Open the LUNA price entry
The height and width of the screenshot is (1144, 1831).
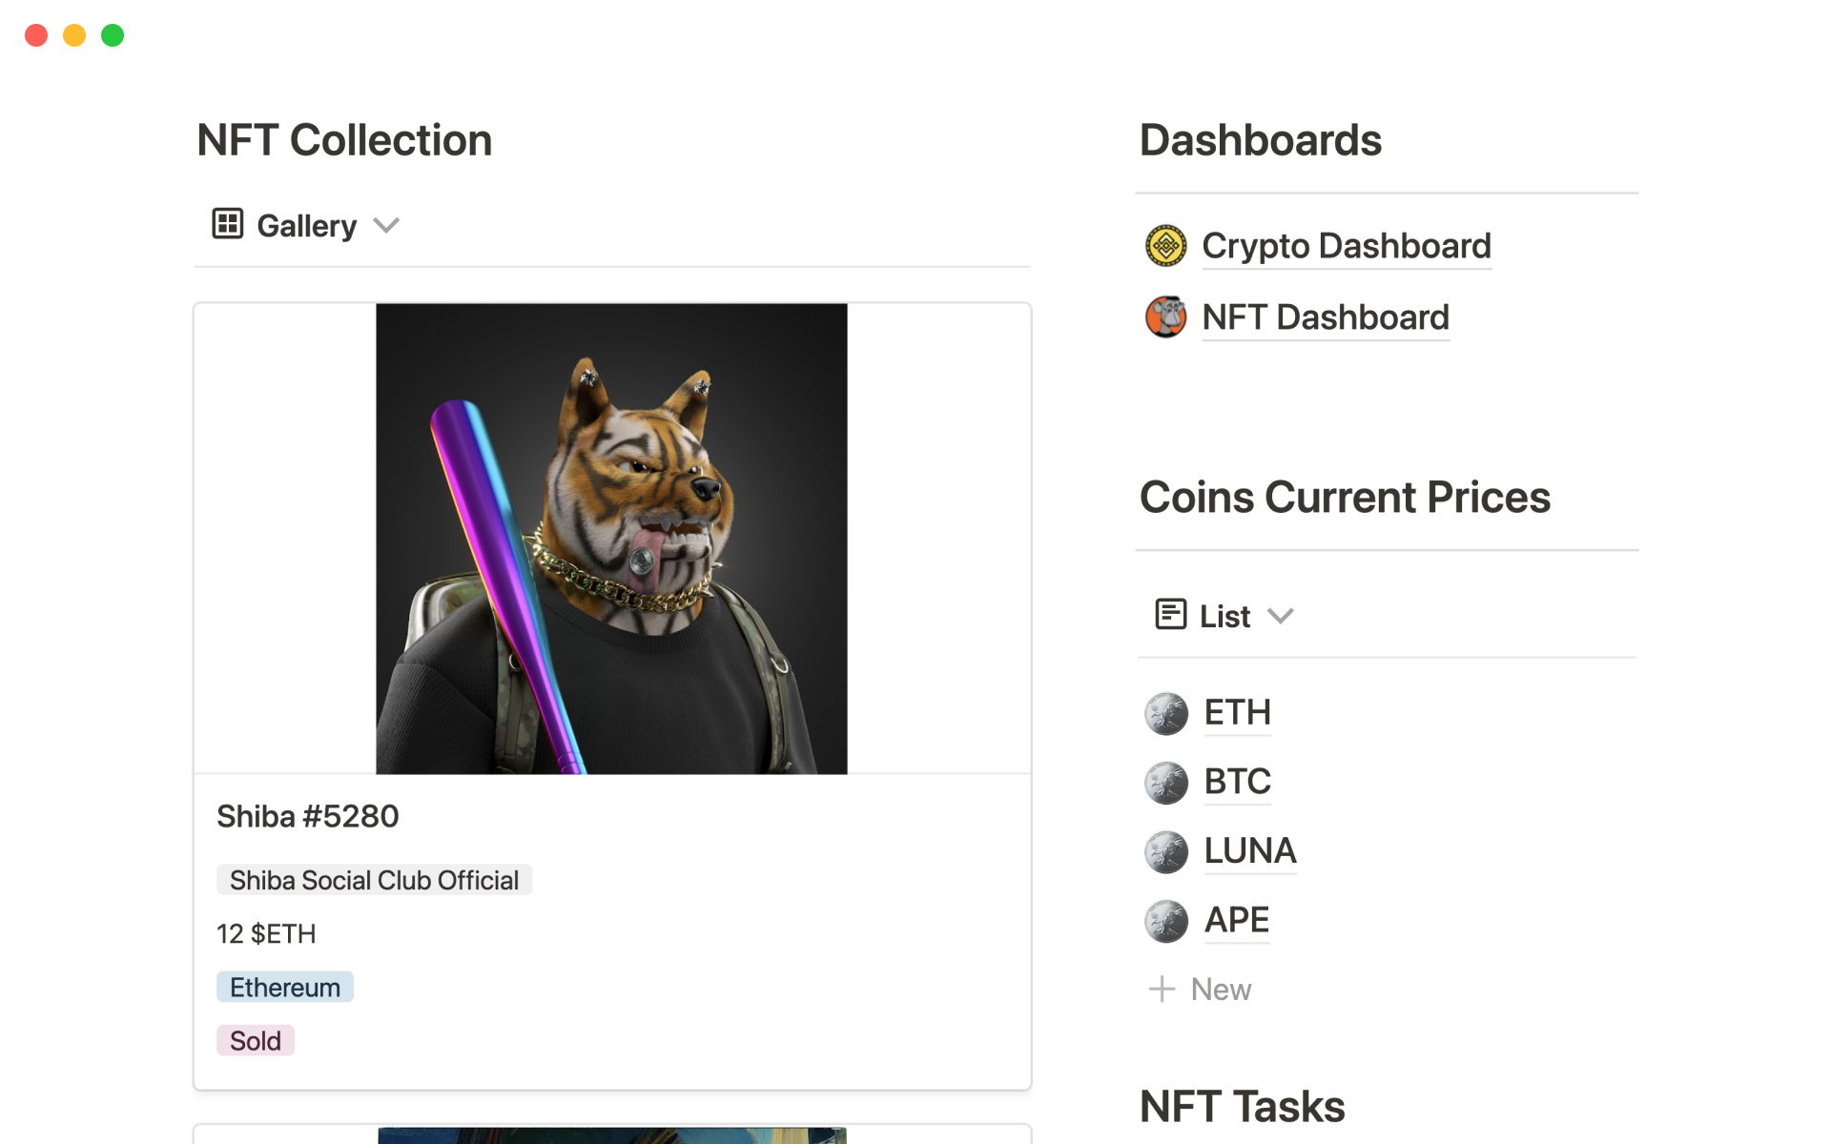[x=1249, y=851]
